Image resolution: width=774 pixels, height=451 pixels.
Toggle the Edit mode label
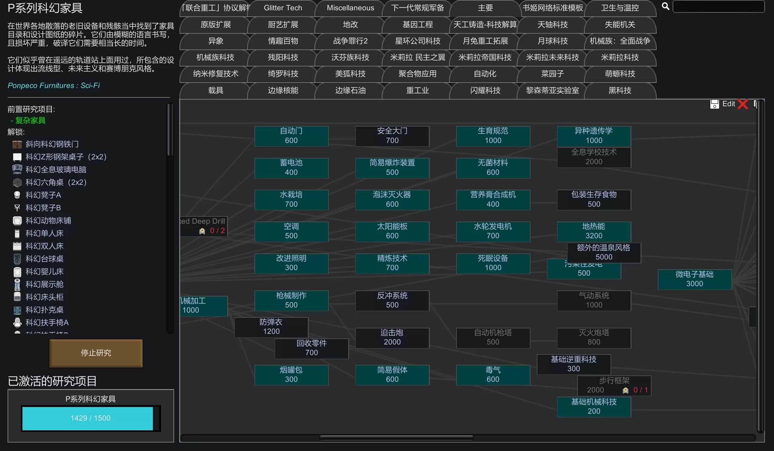pos(728,104)
